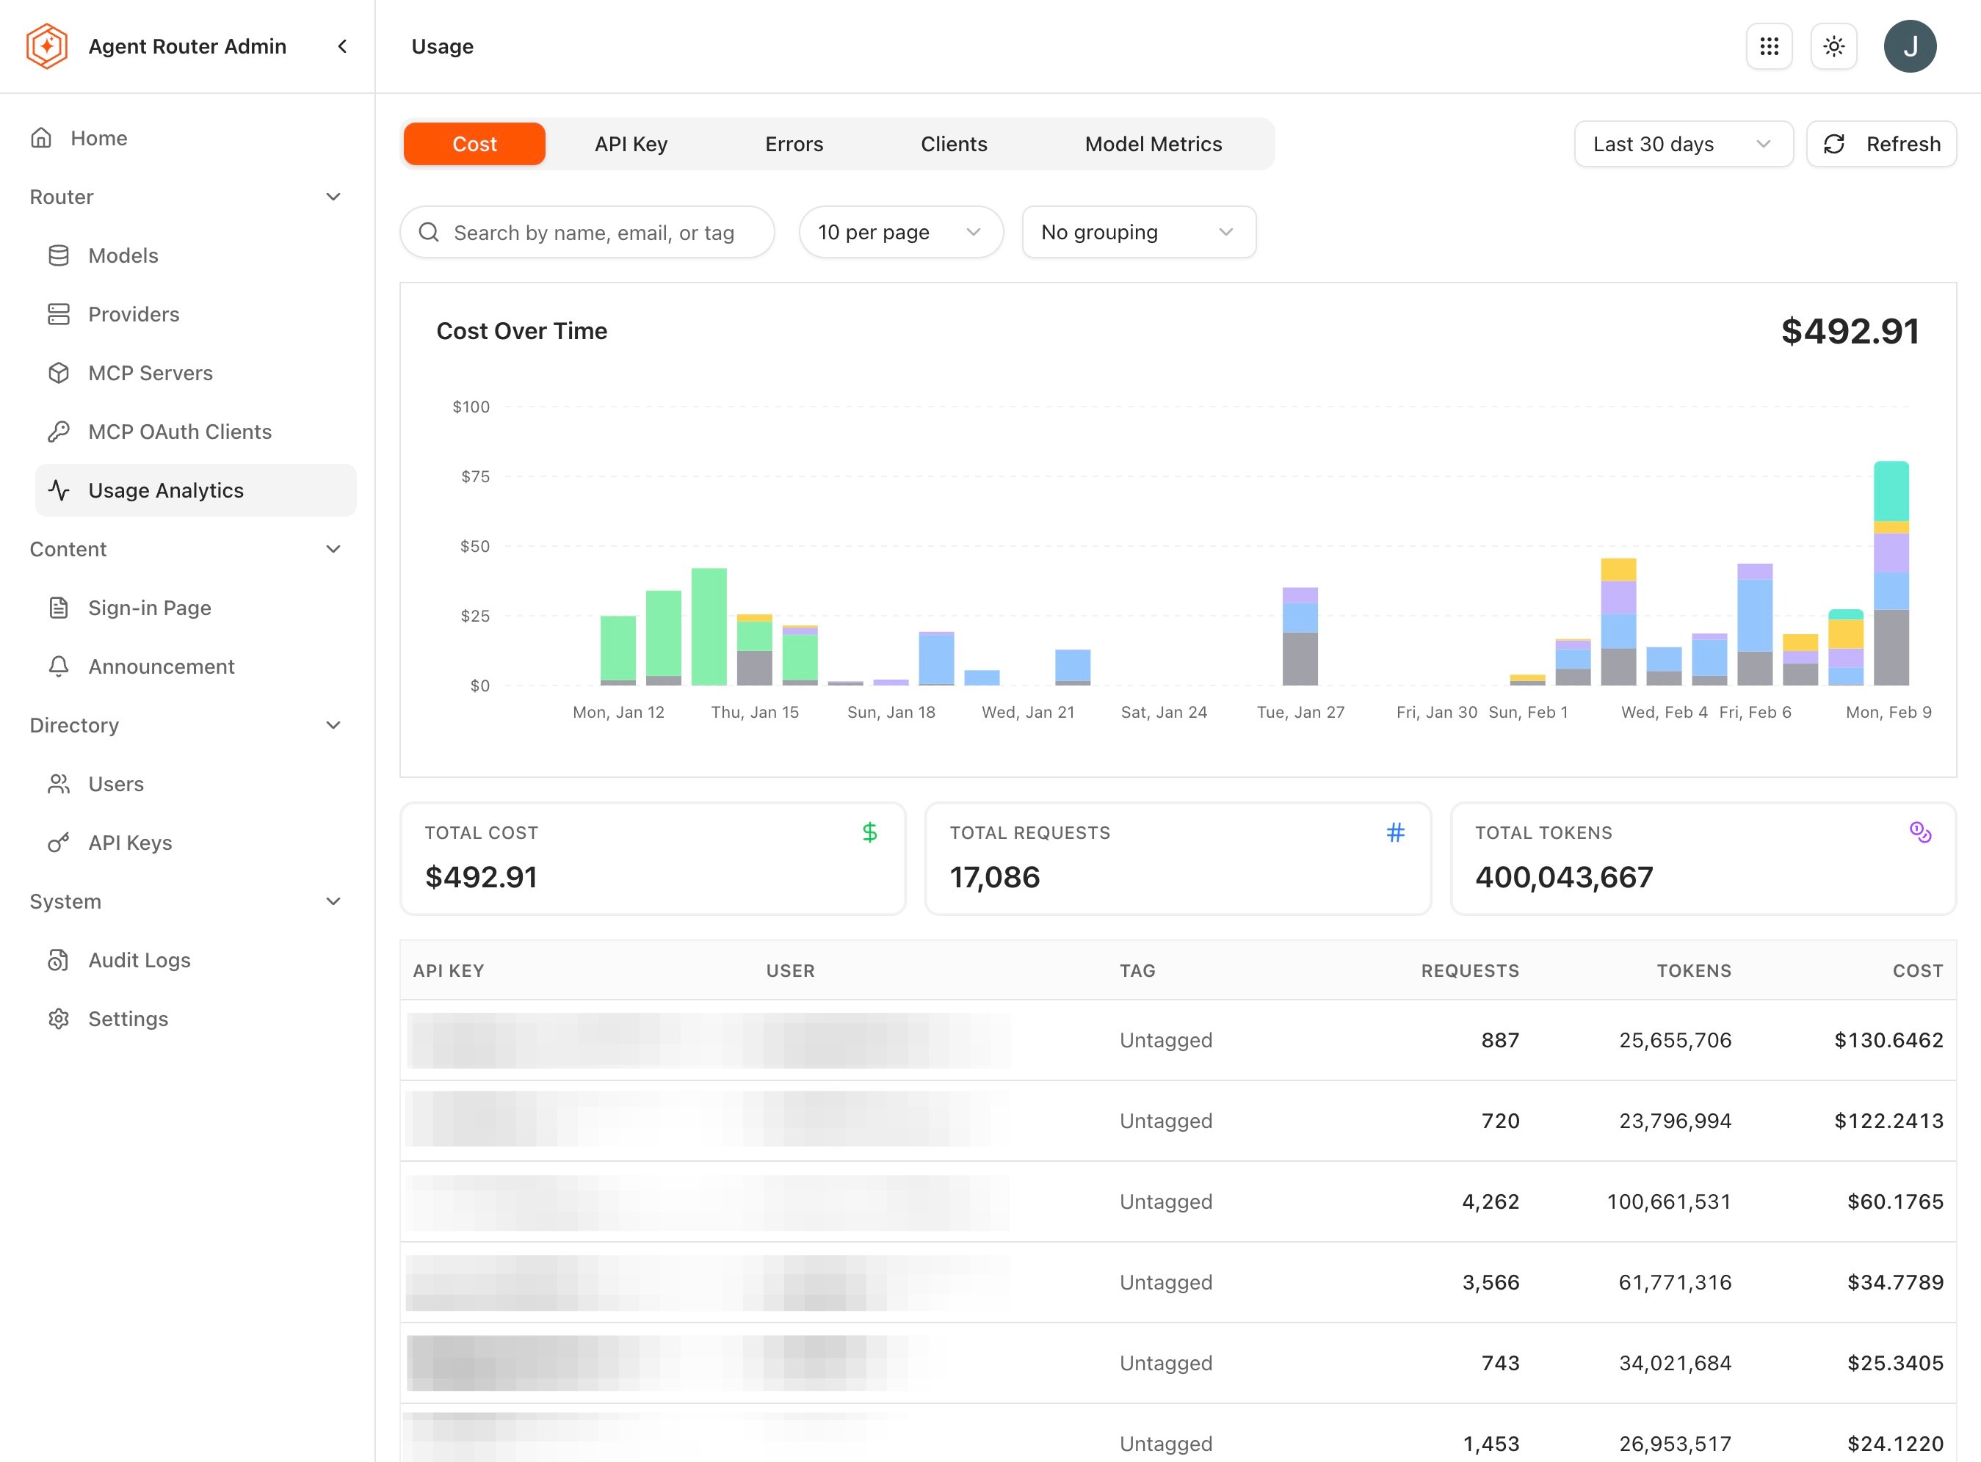Focus the search by name, email, or tag field
This screenshot has width=1981, height=1462.
coord(587,232)
